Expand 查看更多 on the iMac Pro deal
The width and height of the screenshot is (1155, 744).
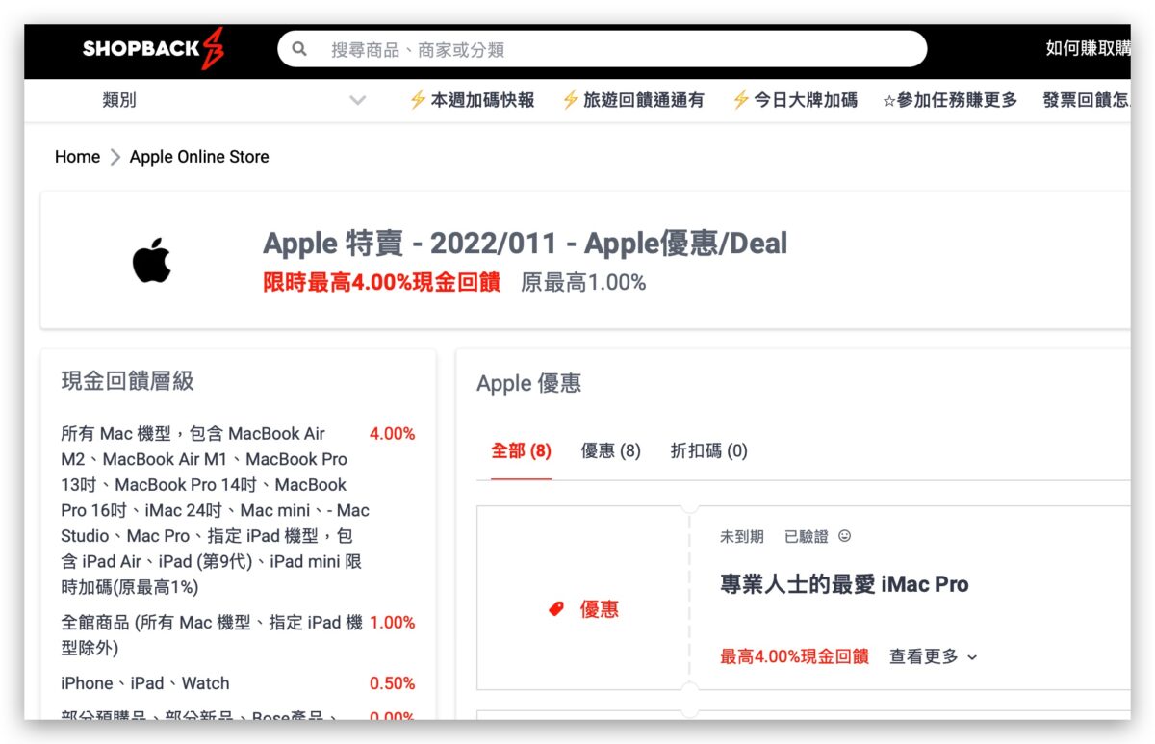point(933,656)
